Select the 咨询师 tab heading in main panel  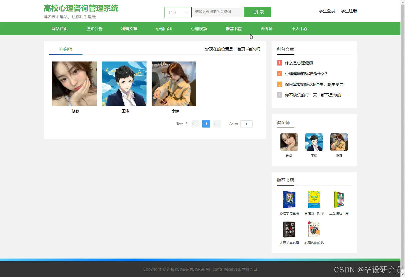[66, 49]
